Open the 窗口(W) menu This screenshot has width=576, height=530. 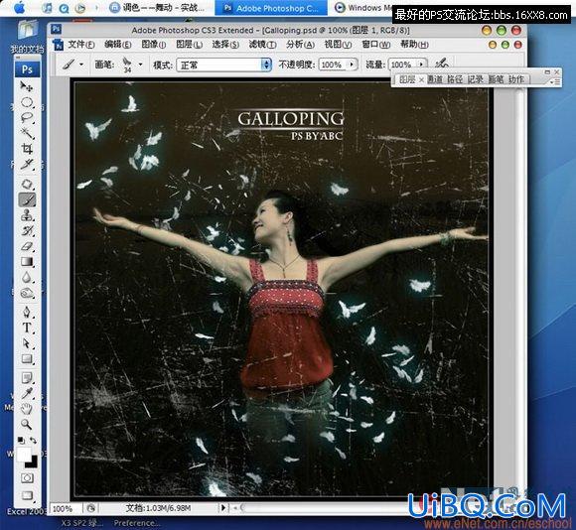click(x=376, y=45)
